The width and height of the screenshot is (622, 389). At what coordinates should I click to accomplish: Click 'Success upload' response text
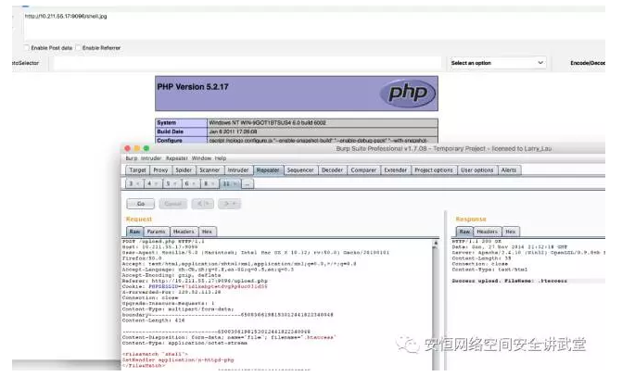coord(509,281)
